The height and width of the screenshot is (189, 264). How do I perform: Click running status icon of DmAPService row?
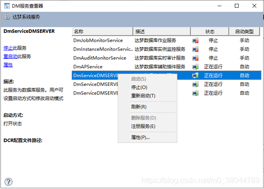pyautogui.click(x=195, y=66)
